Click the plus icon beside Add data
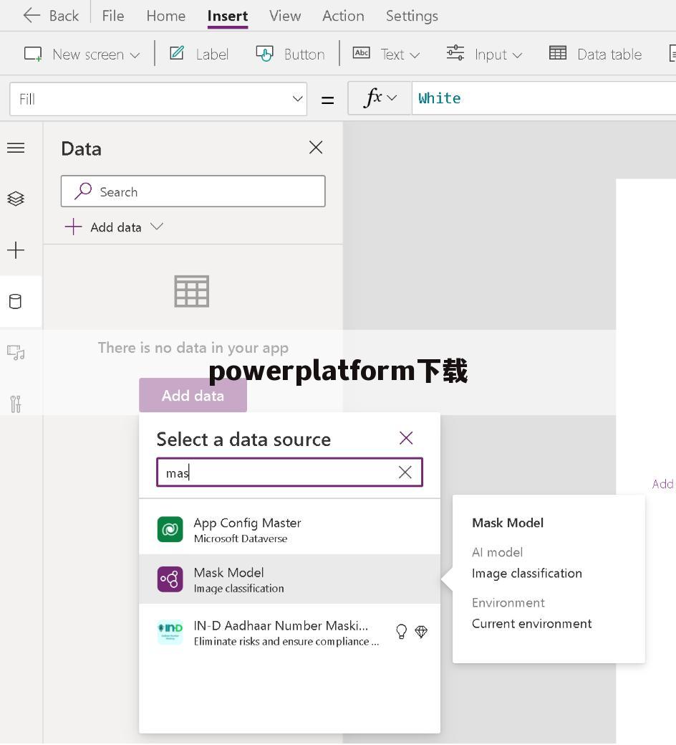 73,227
